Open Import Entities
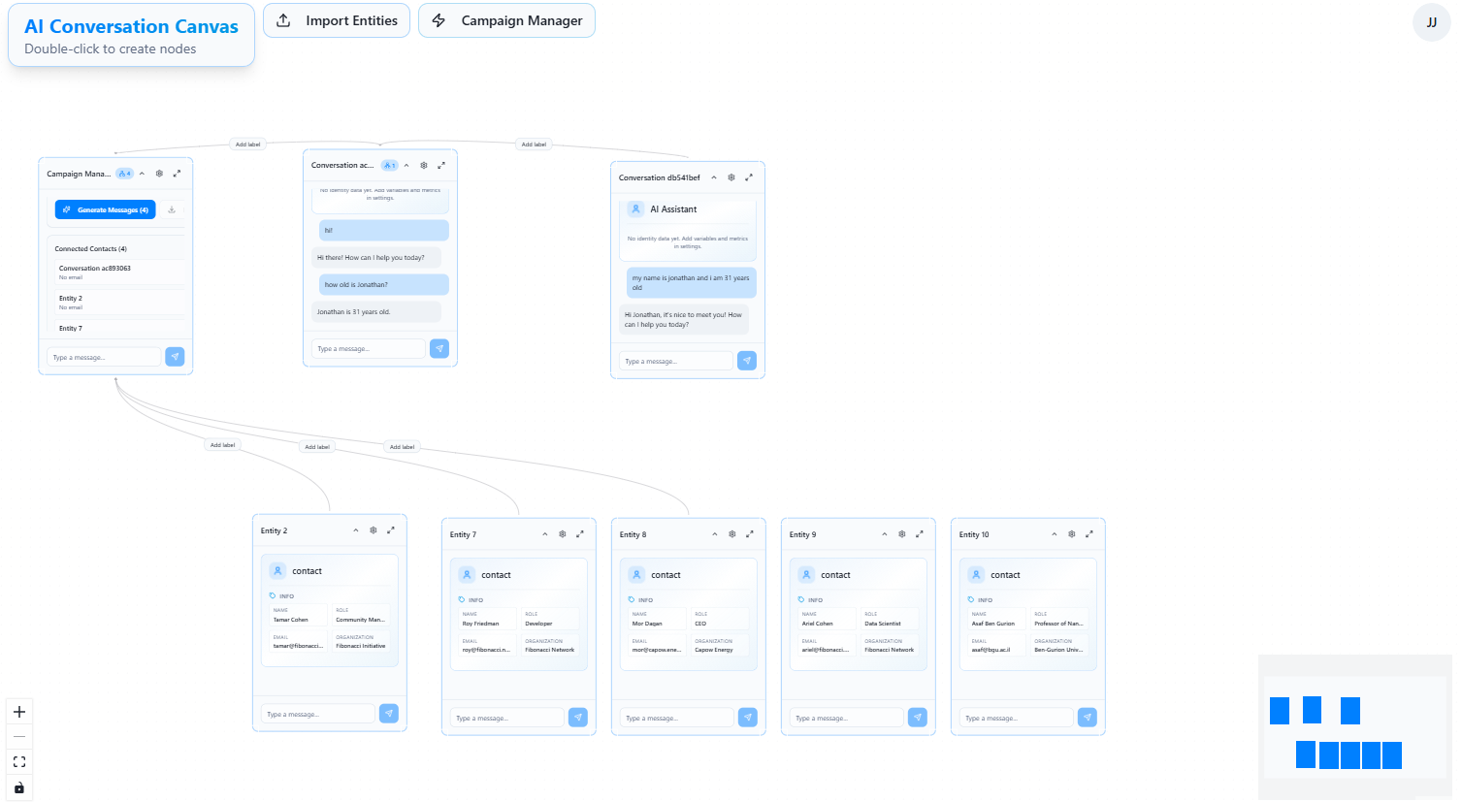 coord(337,20)
